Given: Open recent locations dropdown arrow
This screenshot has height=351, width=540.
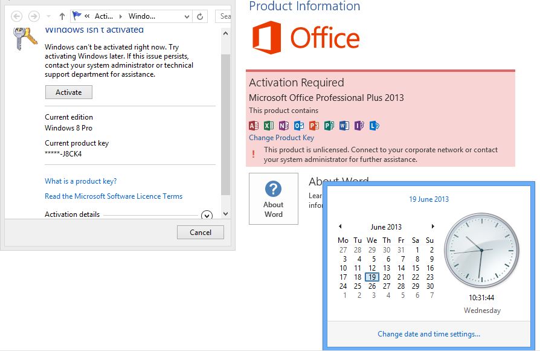Looking at the screenshot, I should click(x=48, y=16).
